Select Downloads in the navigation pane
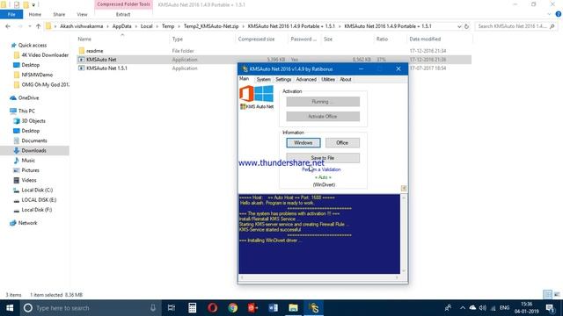563x316 pixels. (x=33, y=150)
